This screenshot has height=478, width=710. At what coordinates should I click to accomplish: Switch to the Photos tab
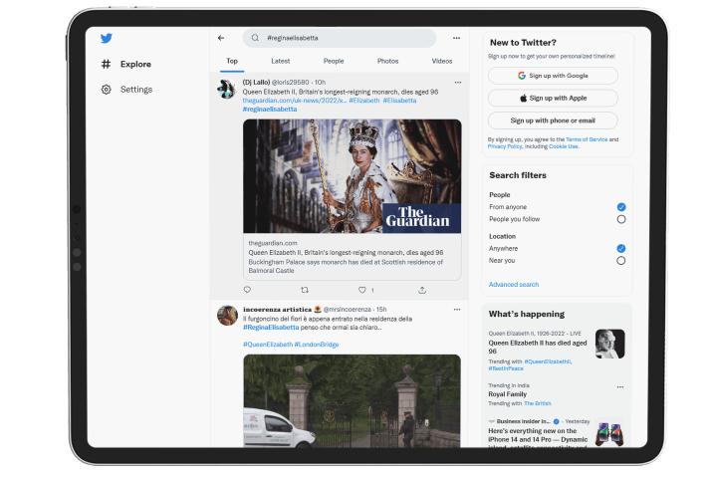[x=387, y=61]
